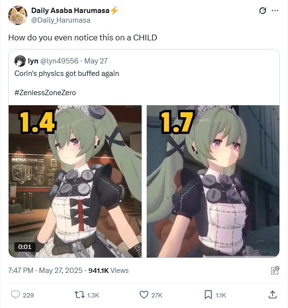288x308 pixels.
Task: Click the 0:01 video duration badge
Action: pos(25,246)
